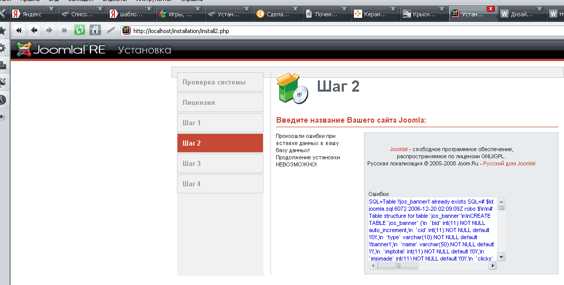564x285 pixels.
Task: Open the red Joomla! link
Action: [399, 149]
